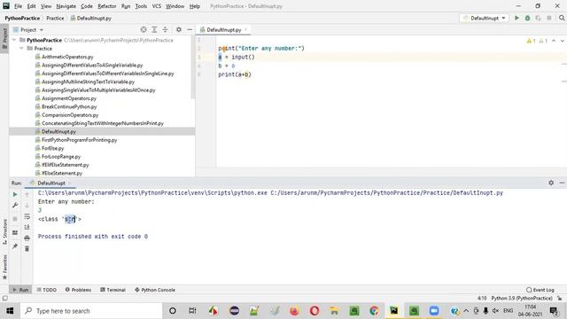567x319 pixels.
Task: Open Task View on taskbar
Action: tap(192, 311)
